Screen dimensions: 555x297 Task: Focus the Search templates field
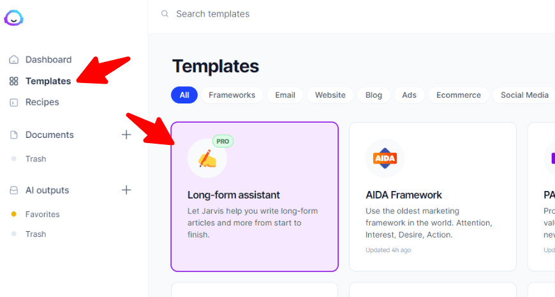tap(354, 14)
